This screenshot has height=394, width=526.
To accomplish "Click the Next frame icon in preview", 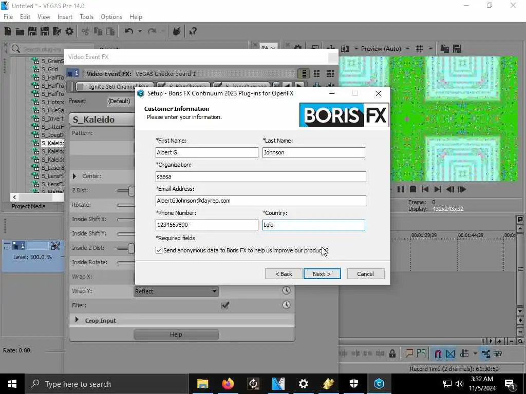I will coord(462,189).
